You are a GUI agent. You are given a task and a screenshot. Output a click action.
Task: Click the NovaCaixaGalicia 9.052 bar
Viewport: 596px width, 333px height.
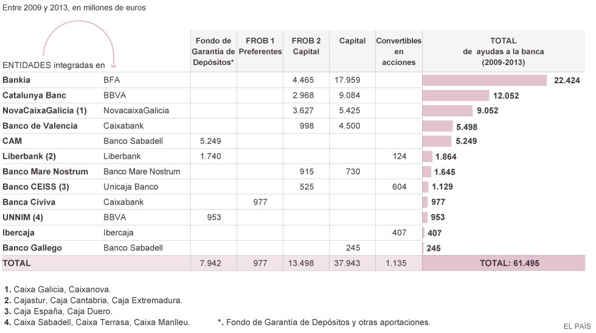(x=447, y=111)
